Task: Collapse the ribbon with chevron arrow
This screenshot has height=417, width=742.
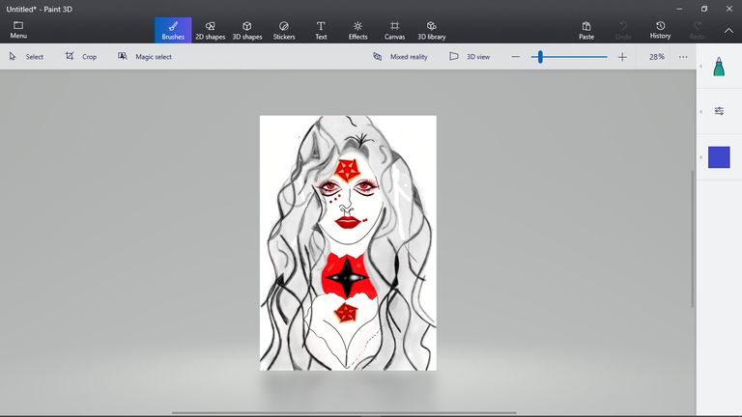Action: point(728,30)
